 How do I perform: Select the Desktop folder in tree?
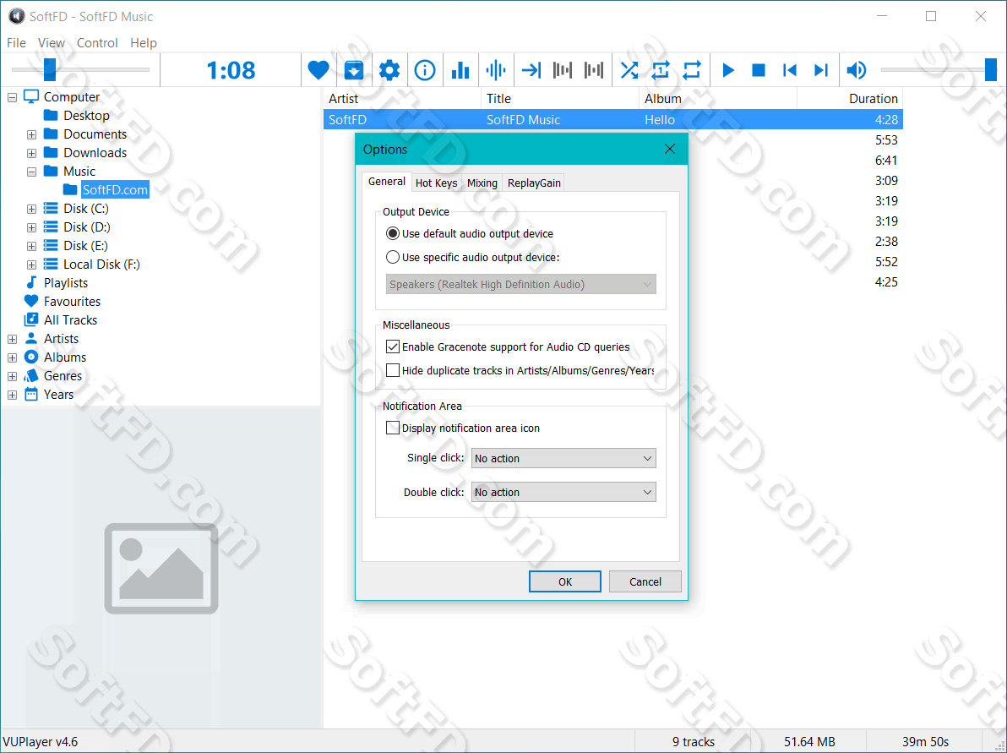pos(86,116)
